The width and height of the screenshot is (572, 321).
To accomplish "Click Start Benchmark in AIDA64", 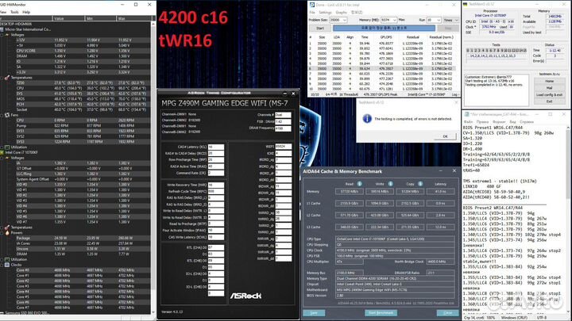I will coord(381,312).
